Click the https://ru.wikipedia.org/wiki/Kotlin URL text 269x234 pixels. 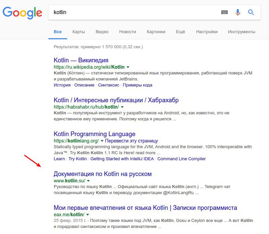click(x=89, y=67)
